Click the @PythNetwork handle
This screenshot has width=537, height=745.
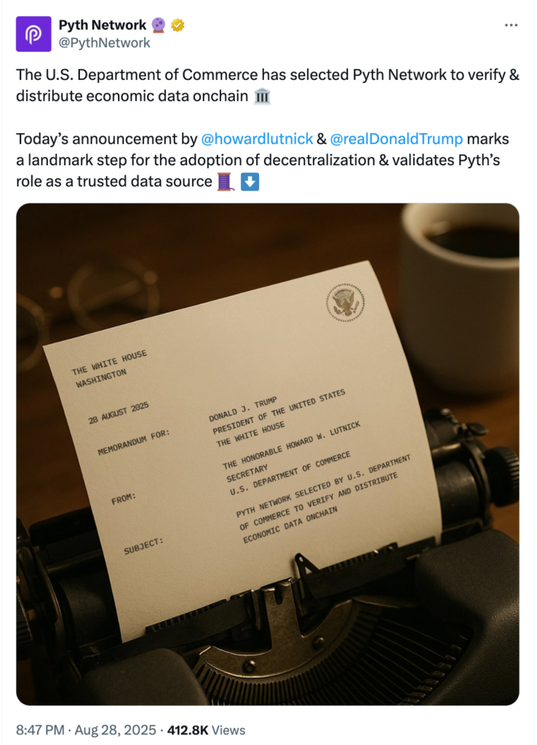[105, 42]
